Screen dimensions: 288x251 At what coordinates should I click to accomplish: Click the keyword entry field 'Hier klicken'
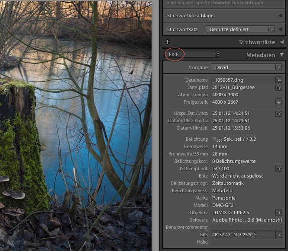[x=221, y=3]
